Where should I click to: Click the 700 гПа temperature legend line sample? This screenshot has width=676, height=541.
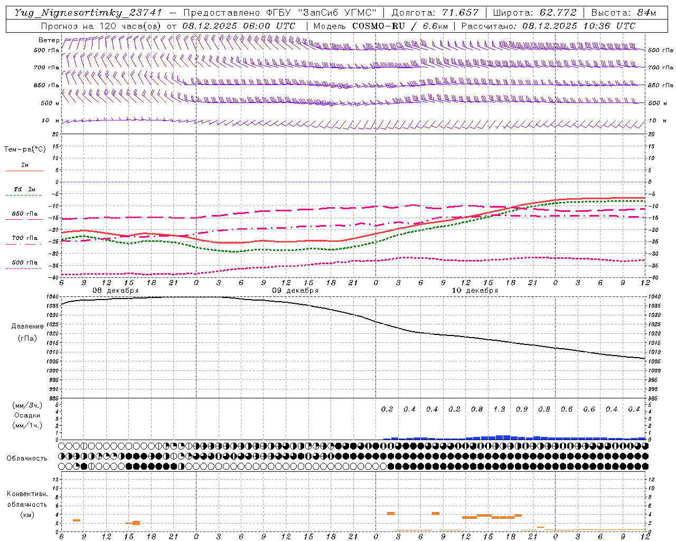coord(23,244)
